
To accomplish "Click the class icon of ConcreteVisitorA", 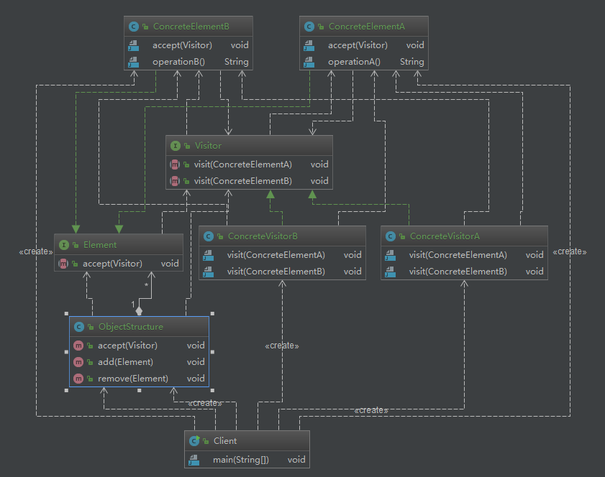I will coord(391,236).
